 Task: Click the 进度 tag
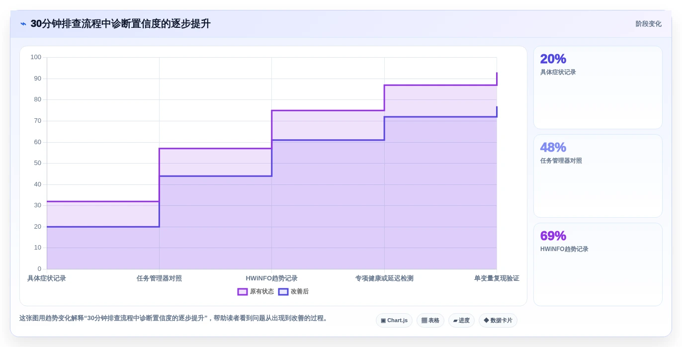461,321
